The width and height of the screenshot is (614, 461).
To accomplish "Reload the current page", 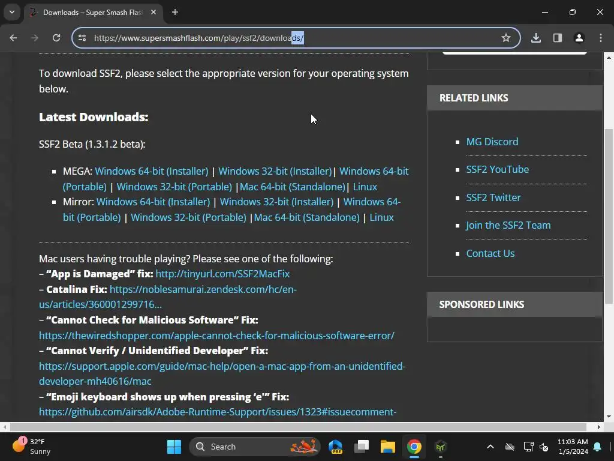I will [x=56, y=38].
